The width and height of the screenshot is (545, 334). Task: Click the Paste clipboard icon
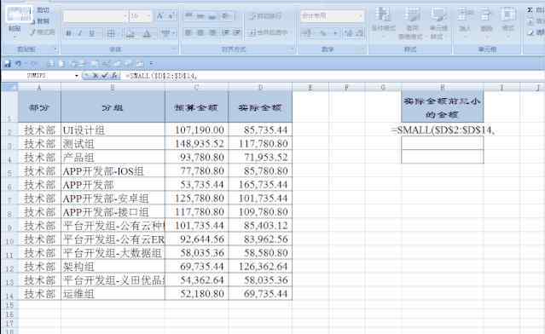[x=19, y=14]
